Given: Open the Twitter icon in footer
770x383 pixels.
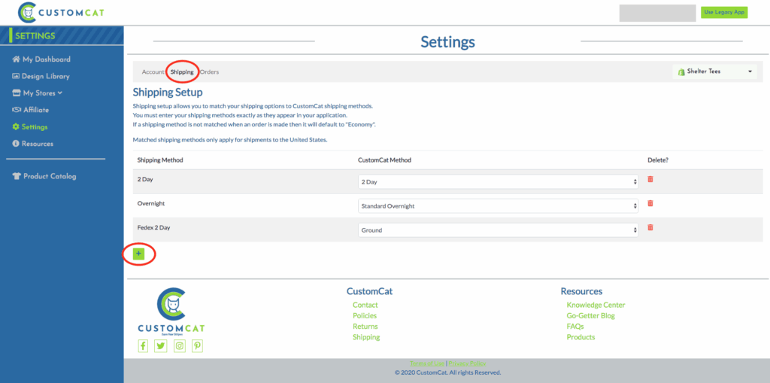Looking at the screenshot, I should point(161,346).
